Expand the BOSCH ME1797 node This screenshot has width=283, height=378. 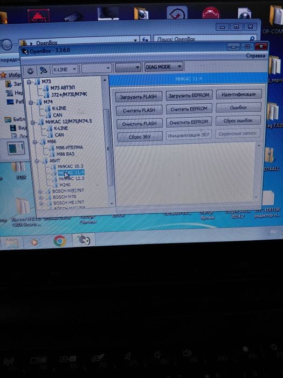coord(41,204)
